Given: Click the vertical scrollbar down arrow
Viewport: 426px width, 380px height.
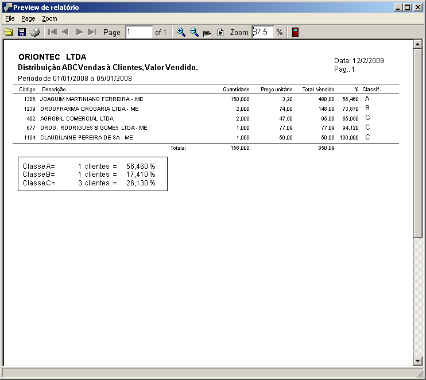Looking at the screenshot, I should pos(417,360).
